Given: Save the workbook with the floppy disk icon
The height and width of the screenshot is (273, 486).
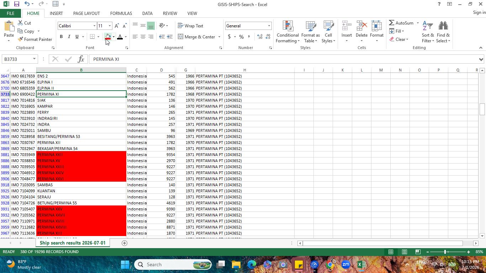Looking at the screenshot, I should click(x=16, y=4).
